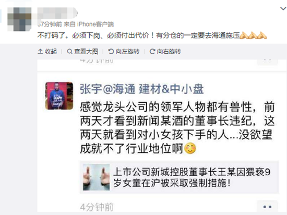Open the blurred poster username
287x215 pixels.
tap(57, 13)
